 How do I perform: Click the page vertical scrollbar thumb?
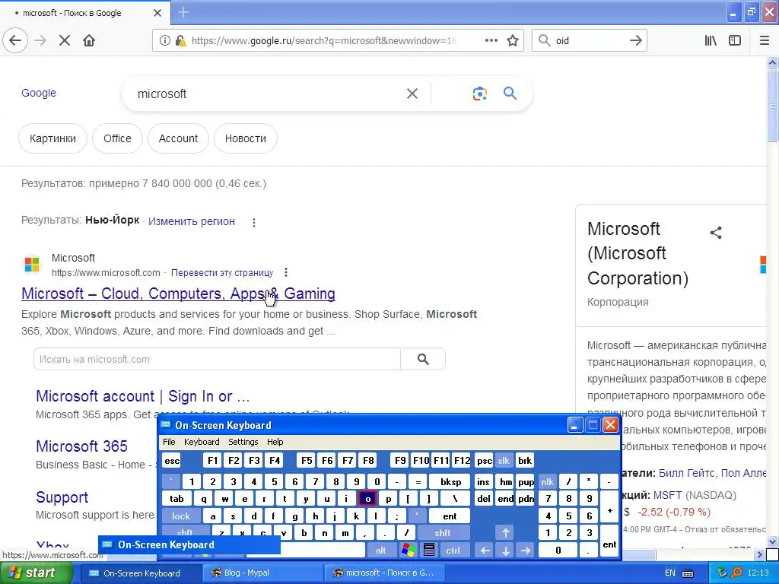tap(772, 105)
